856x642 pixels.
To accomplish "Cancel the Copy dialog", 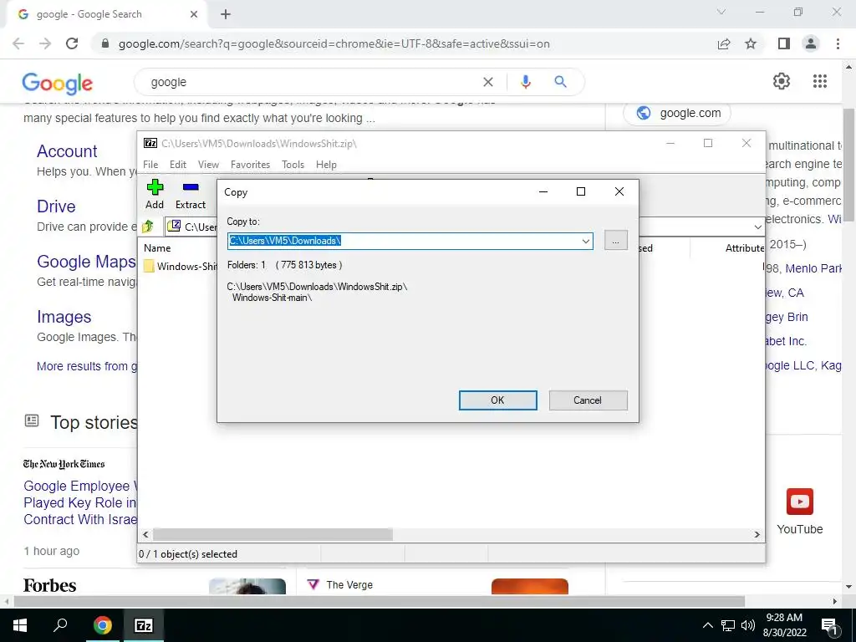I will (588, 400).
